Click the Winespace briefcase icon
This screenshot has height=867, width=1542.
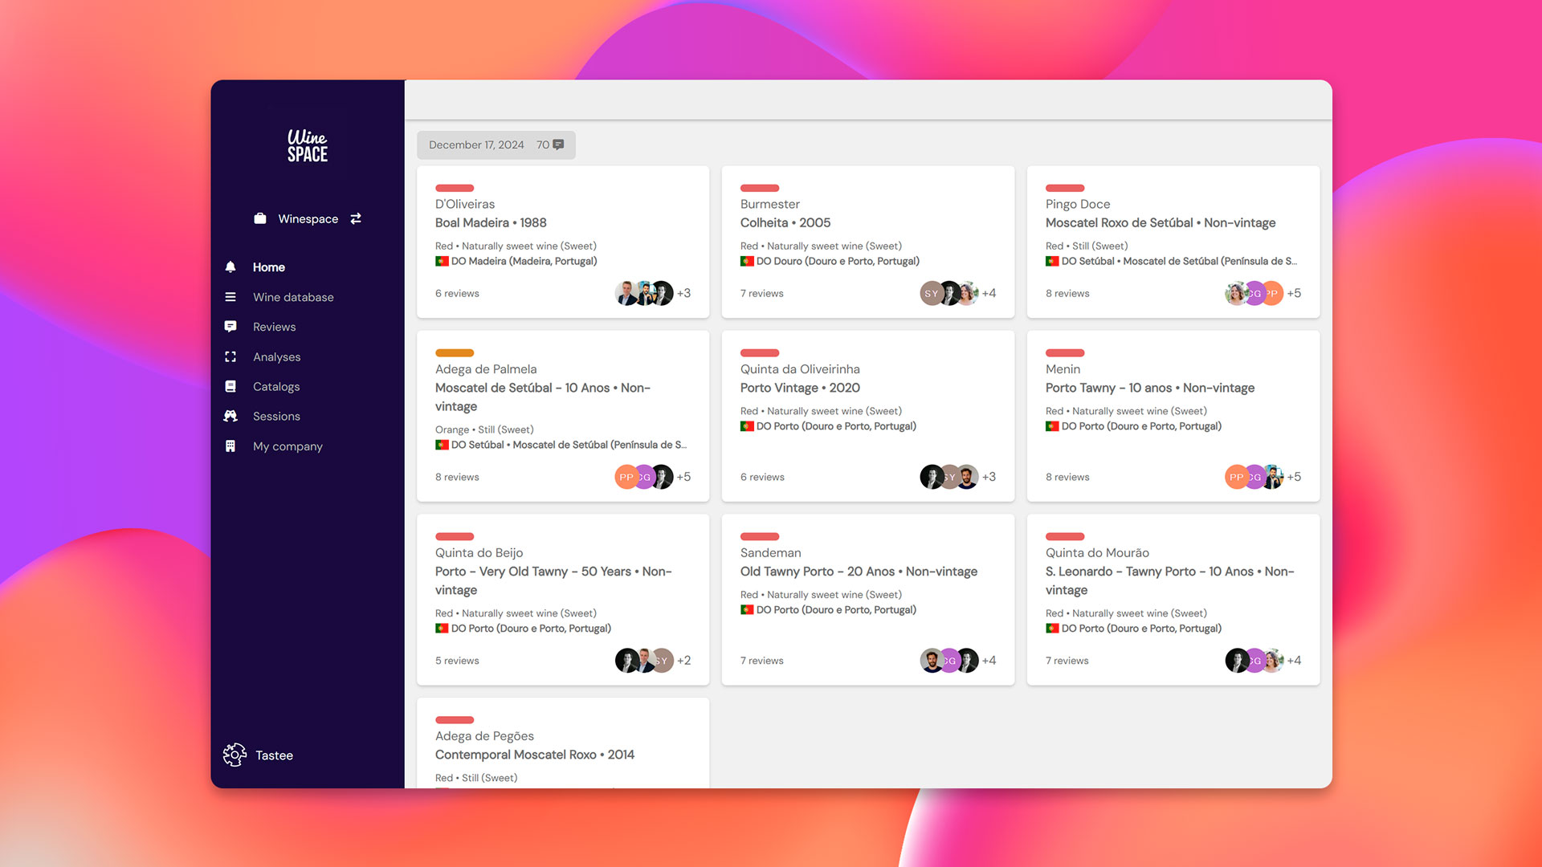[x=260, y=218]
